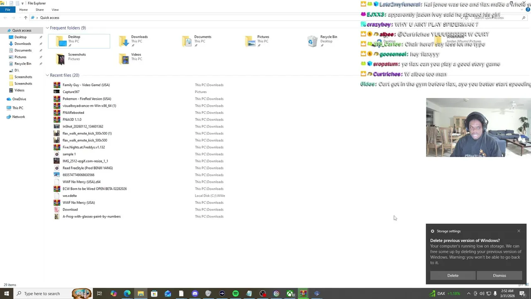Show hidden system tray icons
Viewport: 531px width, 299px height.
point(469,294)
